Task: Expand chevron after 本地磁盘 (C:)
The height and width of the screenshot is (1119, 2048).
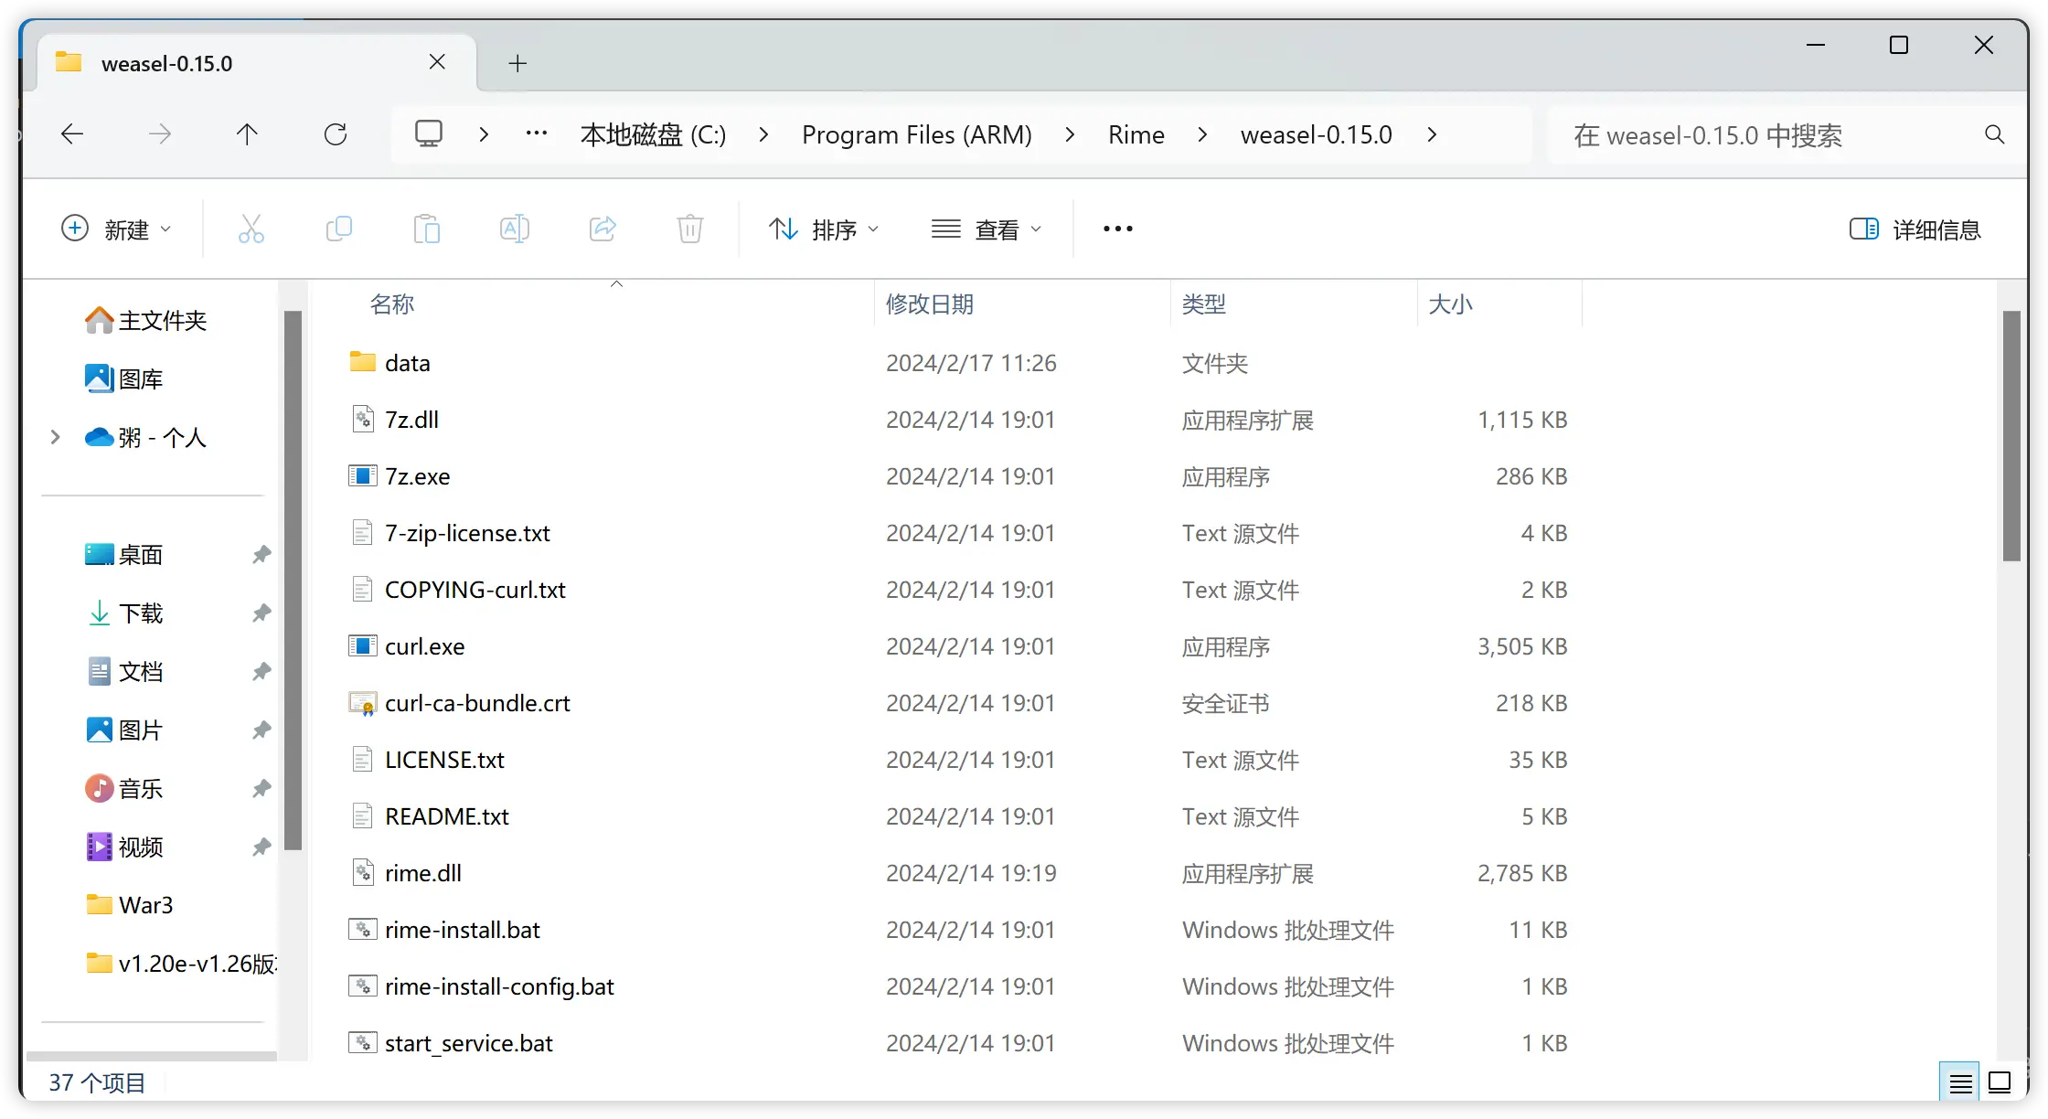Action: pyautogui.click(x=763, y=134)
